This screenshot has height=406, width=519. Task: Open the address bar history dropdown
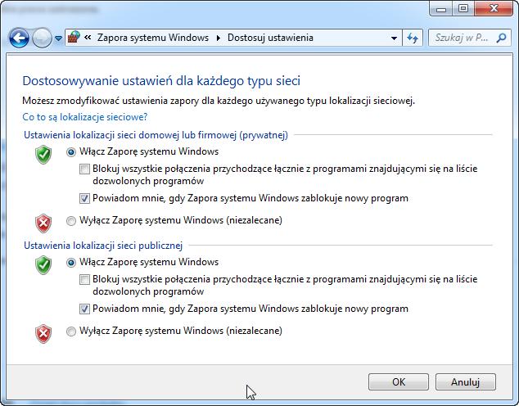[394, 38]
